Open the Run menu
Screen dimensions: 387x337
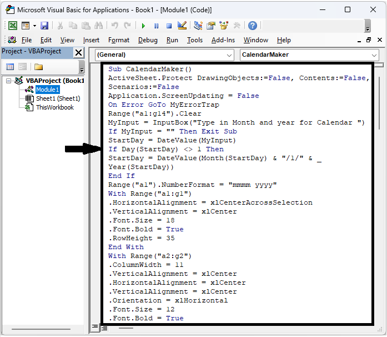point(172,40)
